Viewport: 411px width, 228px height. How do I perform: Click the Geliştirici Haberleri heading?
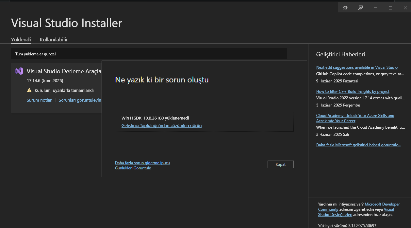click(x=340, y=54)
